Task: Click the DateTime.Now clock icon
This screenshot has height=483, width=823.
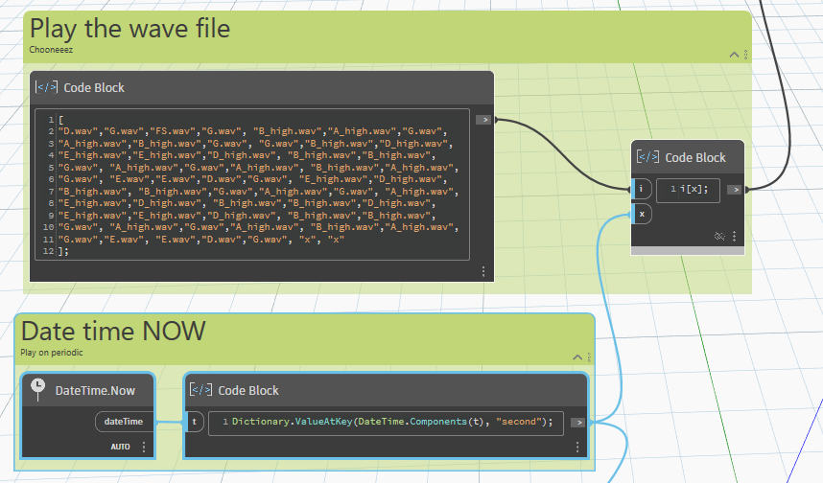Action: [x=37, y=390]
